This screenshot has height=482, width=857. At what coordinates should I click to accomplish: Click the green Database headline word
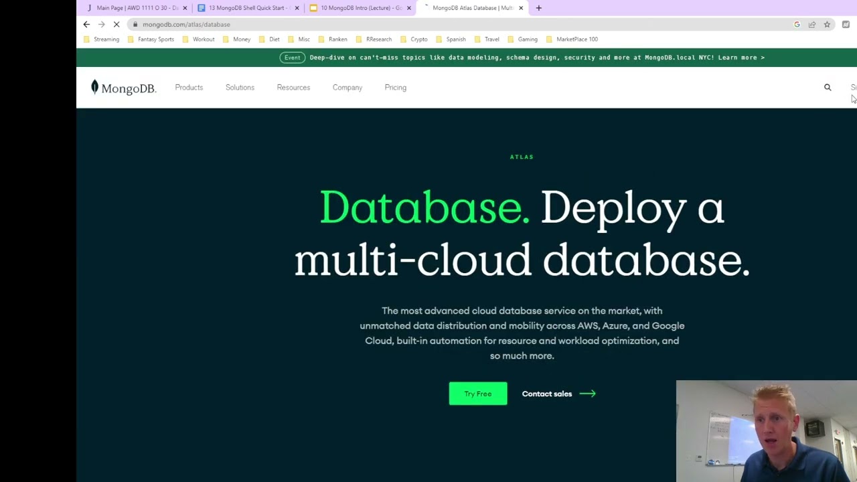click(424, 208)
